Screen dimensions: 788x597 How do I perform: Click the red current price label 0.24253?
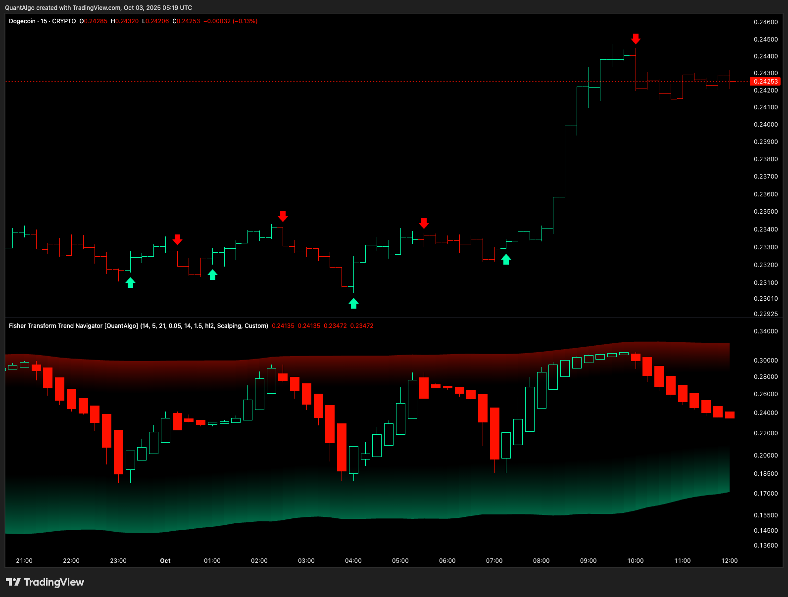[x=766, y=82]
